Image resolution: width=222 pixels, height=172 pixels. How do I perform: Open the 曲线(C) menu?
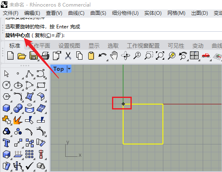click(76, 13)
